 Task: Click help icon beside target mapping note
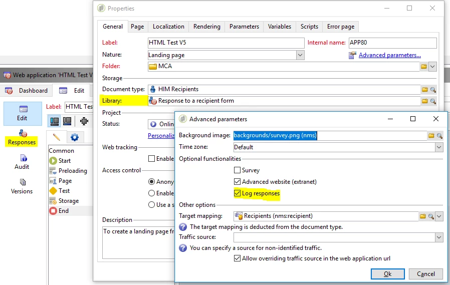point(183,227)
